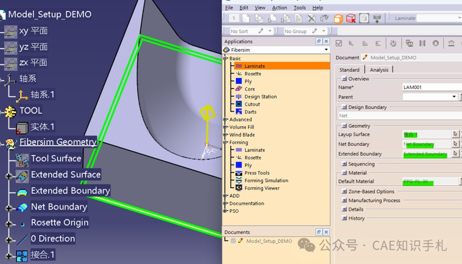The width and height of the screenshot is (462, 264).
Task: Click the building-columns icon in the object toolbar
Action: [451, 44]
